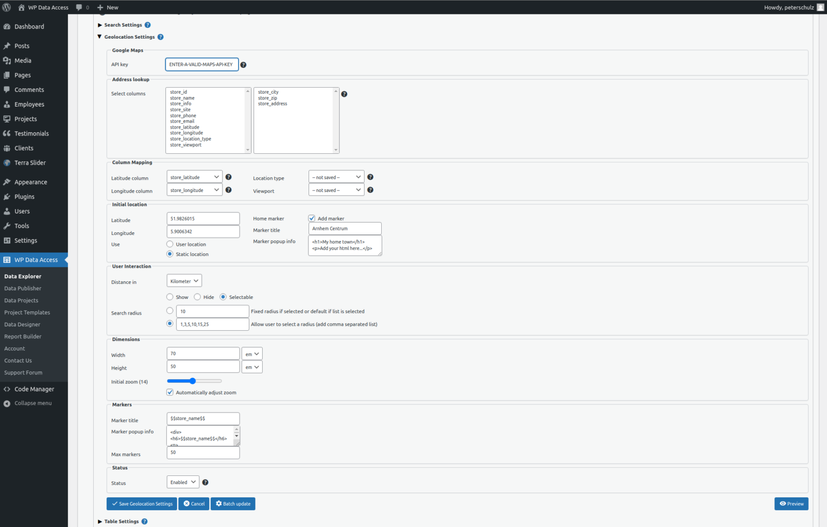This screenshot has height=527, width=827.
Task: Click help icon next to Viewport dropdown
Action: (370, 190)
